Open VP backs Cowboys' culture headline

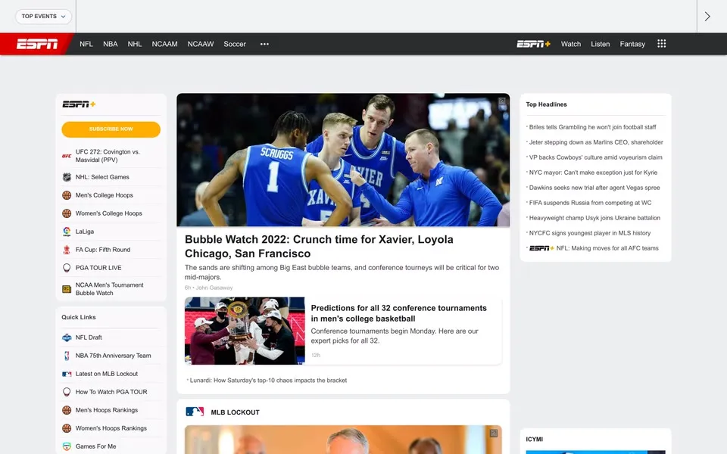point(595,157)
